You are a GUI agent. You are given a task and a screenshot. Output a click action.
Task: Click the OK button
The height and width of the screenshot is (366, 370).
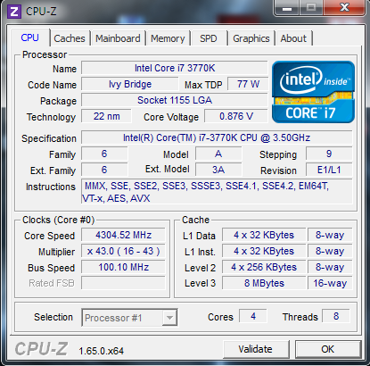[x=327, y=349]
